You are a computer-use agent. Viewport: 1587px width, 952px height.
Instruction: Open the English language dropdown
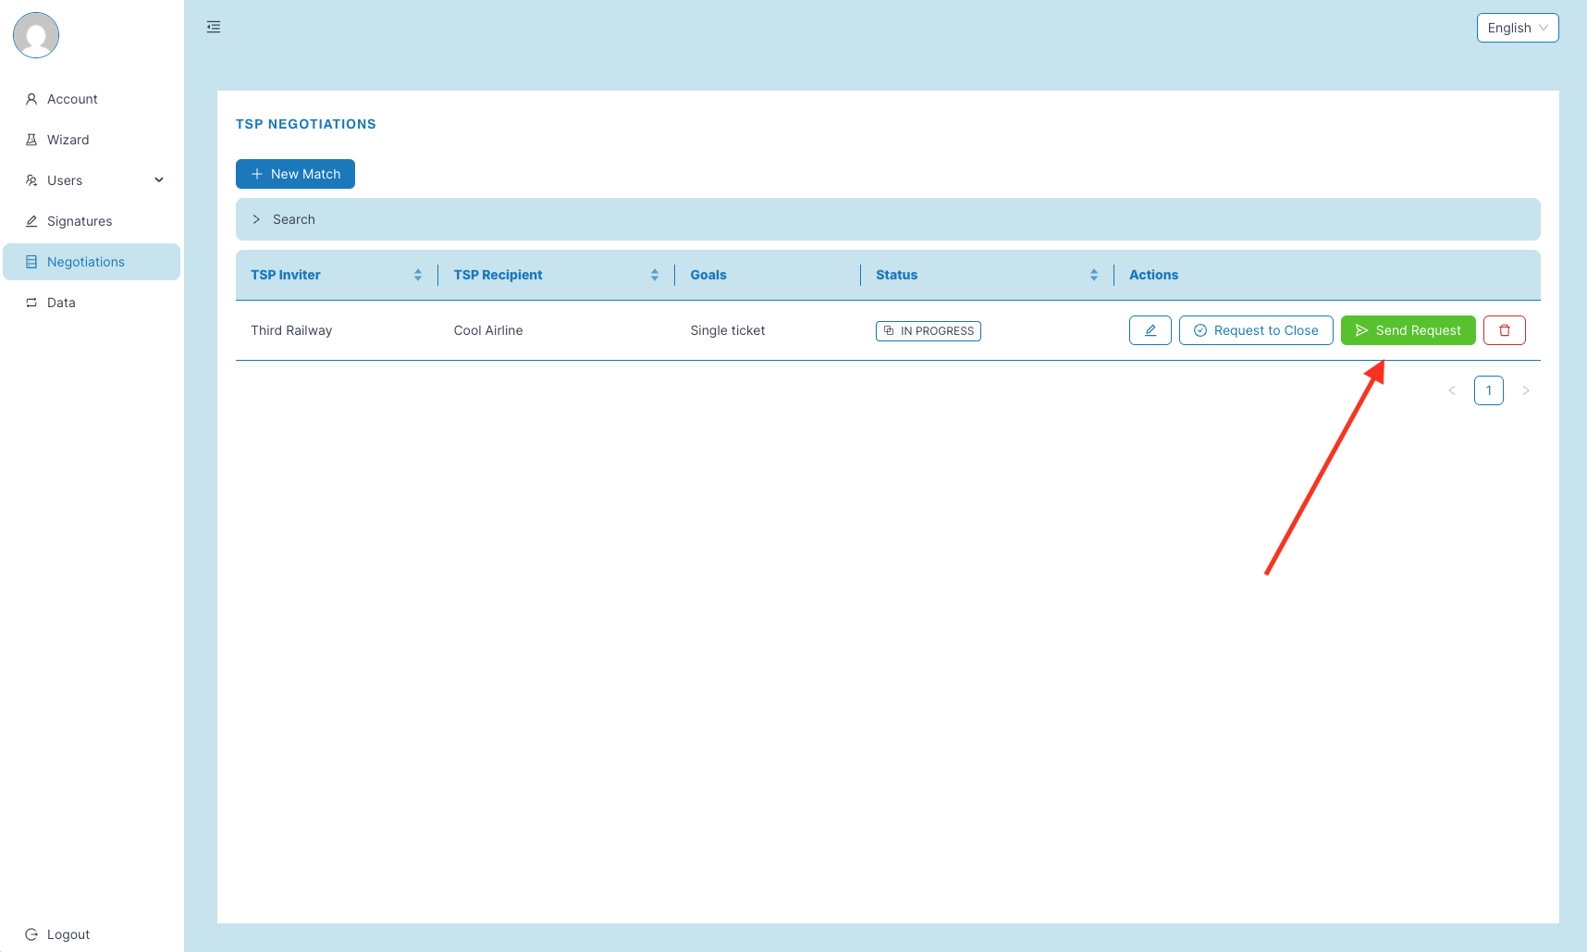pyautogui.click(x=1517, y=28)
